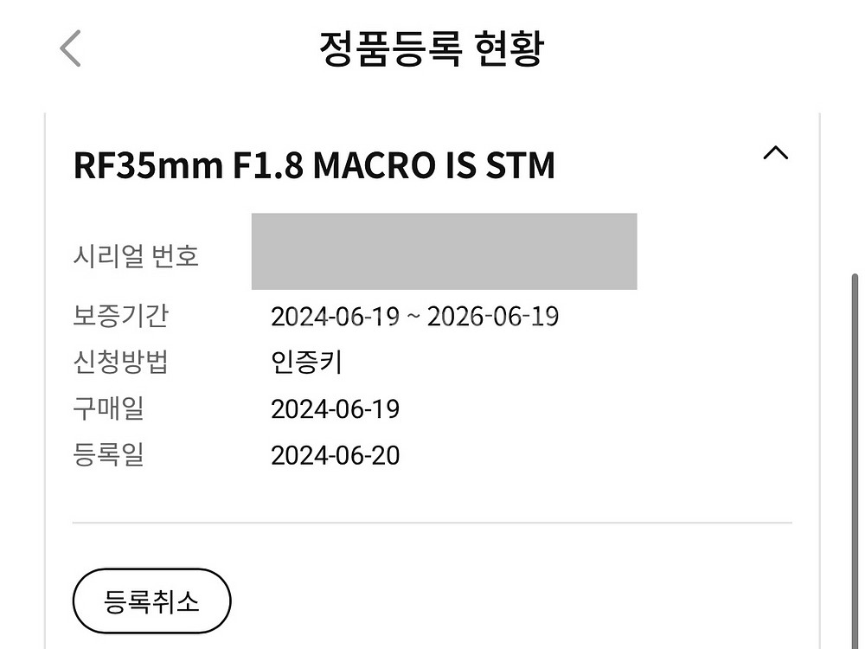The width and height of the screenshot is (865, 649).
Task: Tap the 구매일 label
Action: tap(109, 408)
